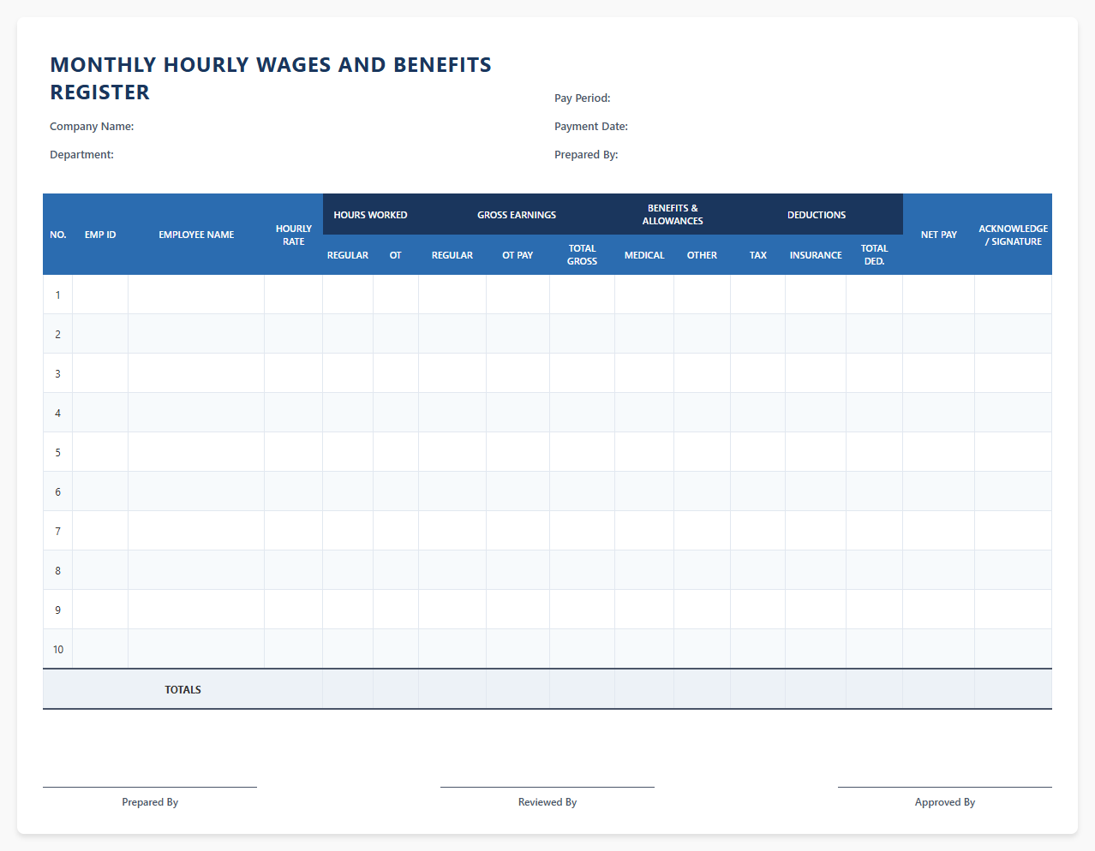Click the HOURLY RATE column header
This screenshot has height=851, width=1095.
click(294, 235)
